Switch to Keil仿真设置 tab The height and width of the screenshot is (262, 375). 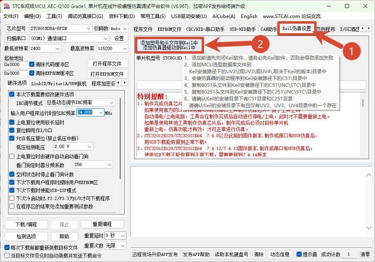click(x=297, y=29)
